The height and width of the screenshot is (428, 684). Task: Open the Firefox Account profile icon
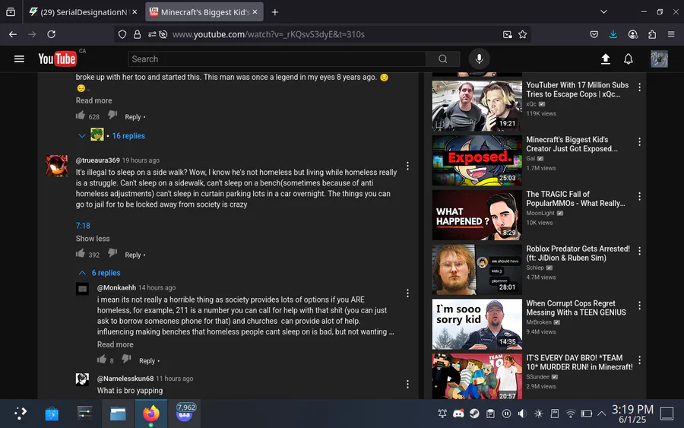click(633, 34)
